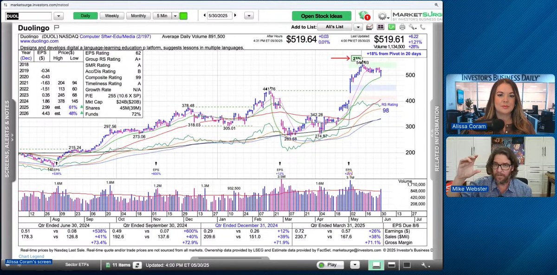Open the www.duolingo.com link
The width and height of the screenshot is (557, 275).
(x=39, y=41)
